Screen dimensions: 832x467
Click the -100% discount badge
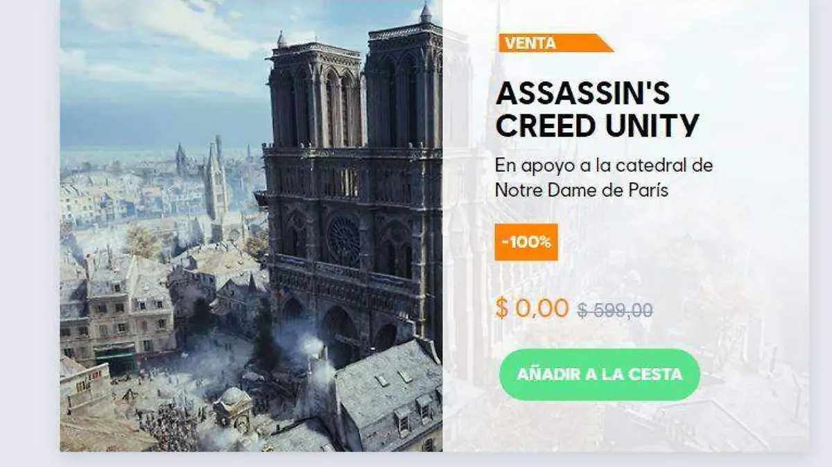526,242
